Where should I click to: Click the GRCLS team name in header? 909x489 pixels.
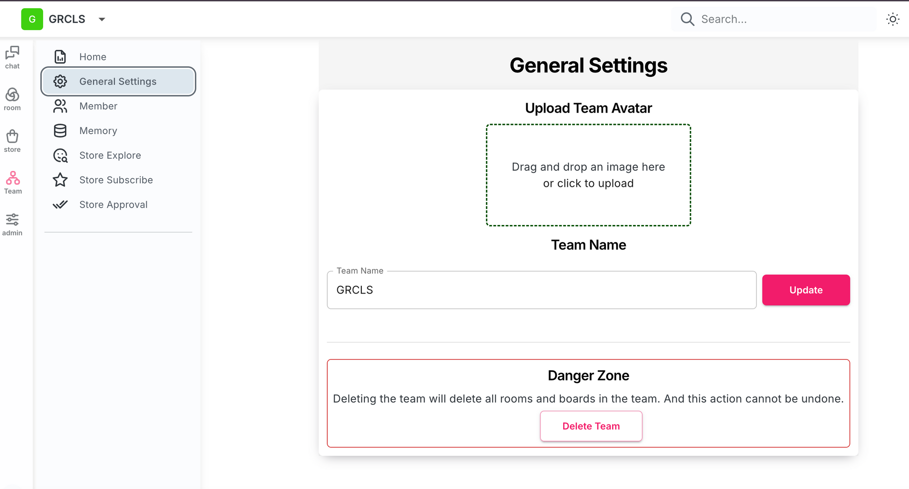tap(67, 19)
